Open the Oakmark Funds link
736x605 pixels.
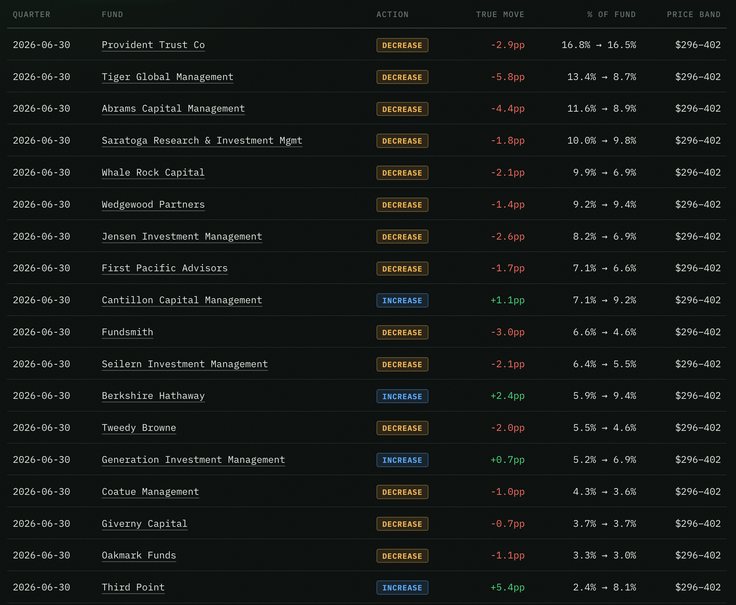click(139, 556)
